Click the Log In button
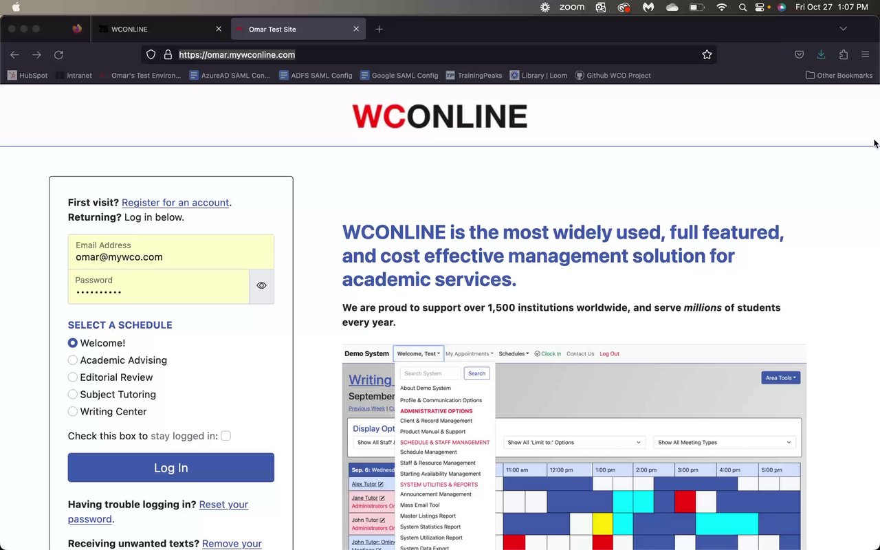 tap(171, 467)
